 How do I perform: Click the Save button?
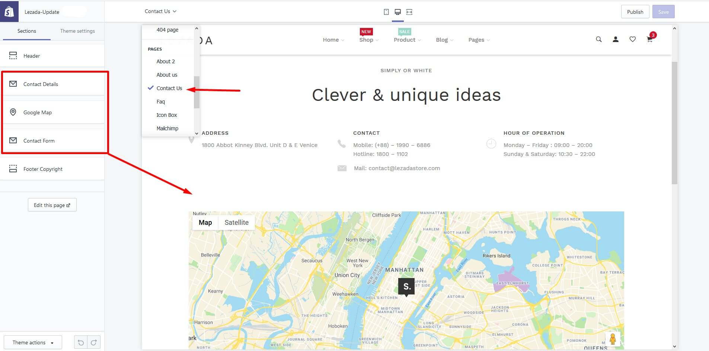coord(663,12)
